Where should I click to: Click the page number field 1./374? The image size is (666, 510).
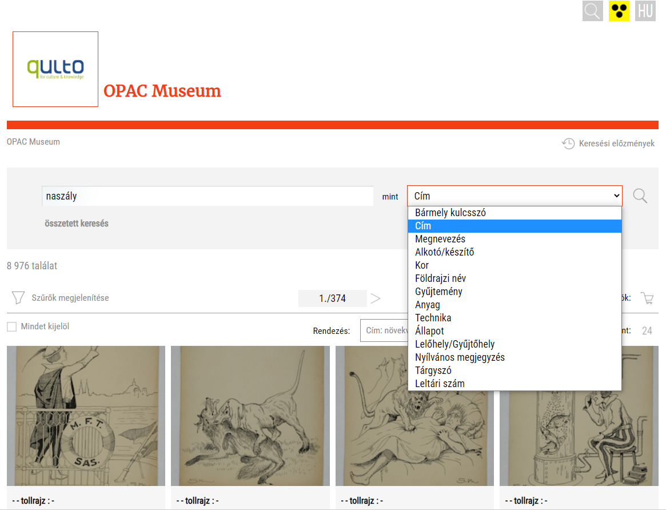pos(333,298)
